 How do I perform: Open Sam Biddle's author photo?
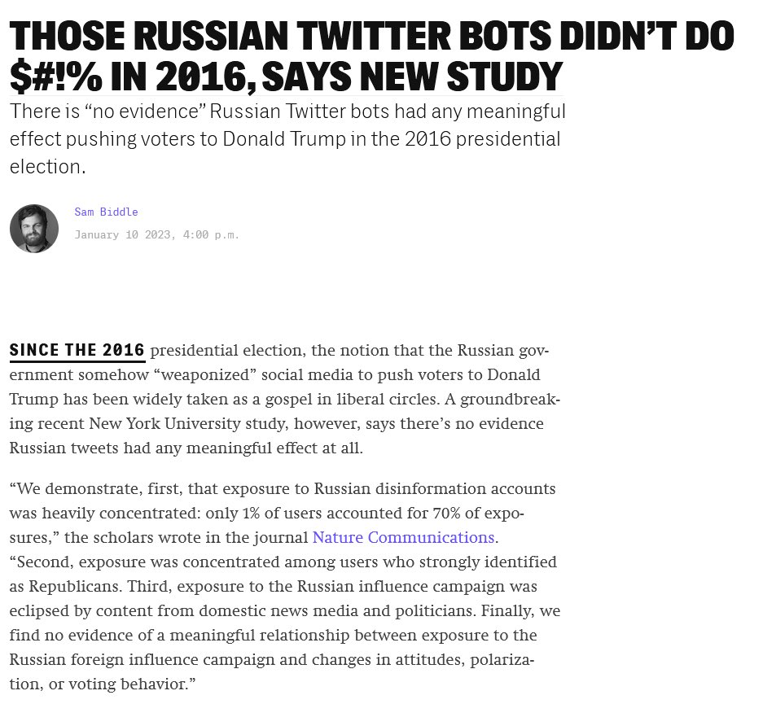click(34, 229)
